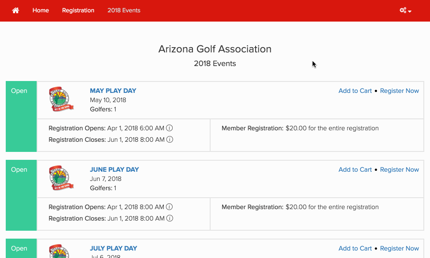Open the Registration menu item
The height and width of the screenshot is (258, 430).
(78, 11)
